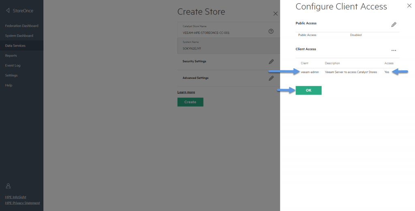Viewport: 415px width, 211px height.
Task: Close the Create Store dialog
Action: pos(275,14)
